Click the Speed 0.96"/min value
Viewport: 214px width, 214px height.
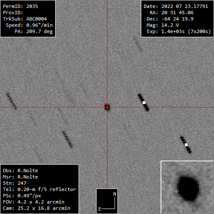pyautogui.click(x=29, y=25)
